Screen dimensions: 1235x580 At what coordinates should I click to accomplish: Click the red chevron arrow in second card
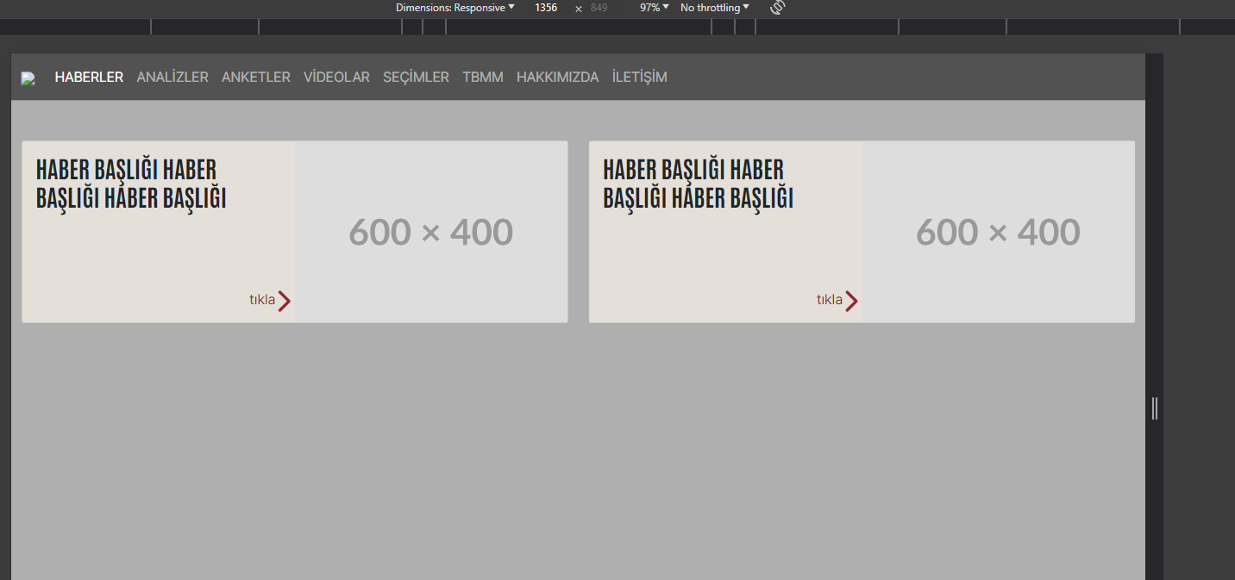[851, 301]
